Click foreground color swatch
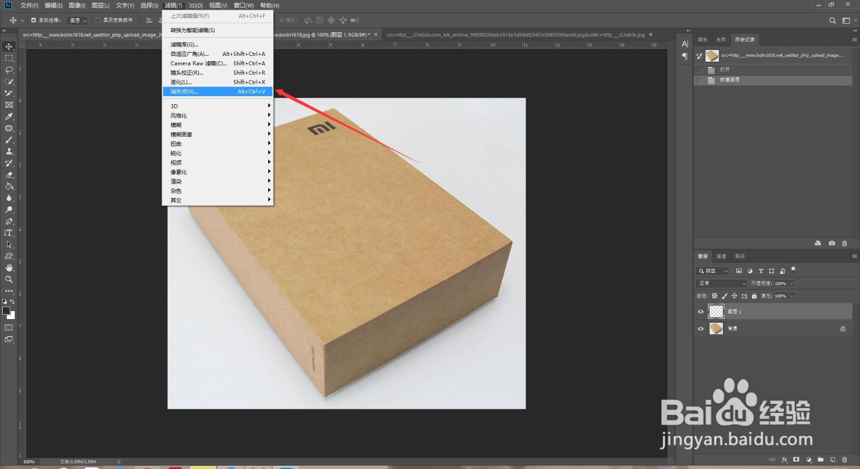This screenshot has width=860, height=469. pos(6,311)
